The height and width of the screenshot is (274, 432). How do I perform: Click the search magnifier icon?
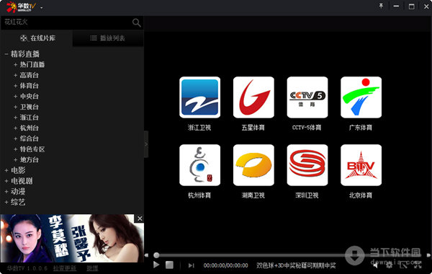(x=136, y=22)
